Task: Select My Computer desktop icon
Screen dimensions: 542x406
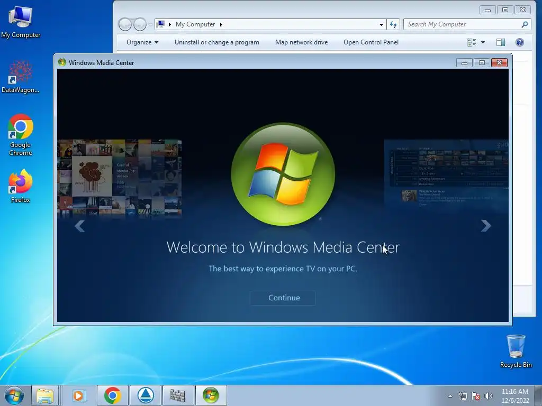Action: (21, 21)
